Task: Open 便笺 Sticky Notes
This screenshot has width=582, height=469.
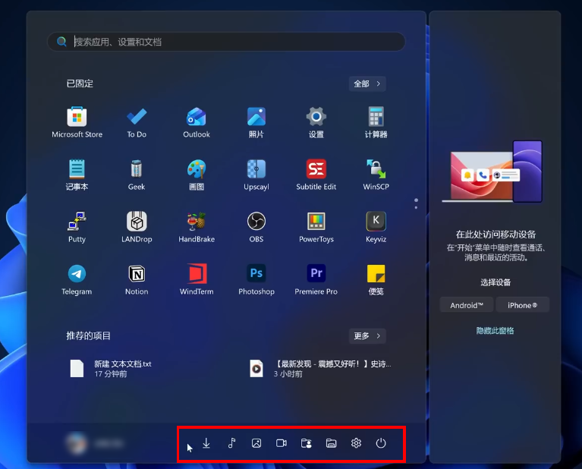Action: 376,279
